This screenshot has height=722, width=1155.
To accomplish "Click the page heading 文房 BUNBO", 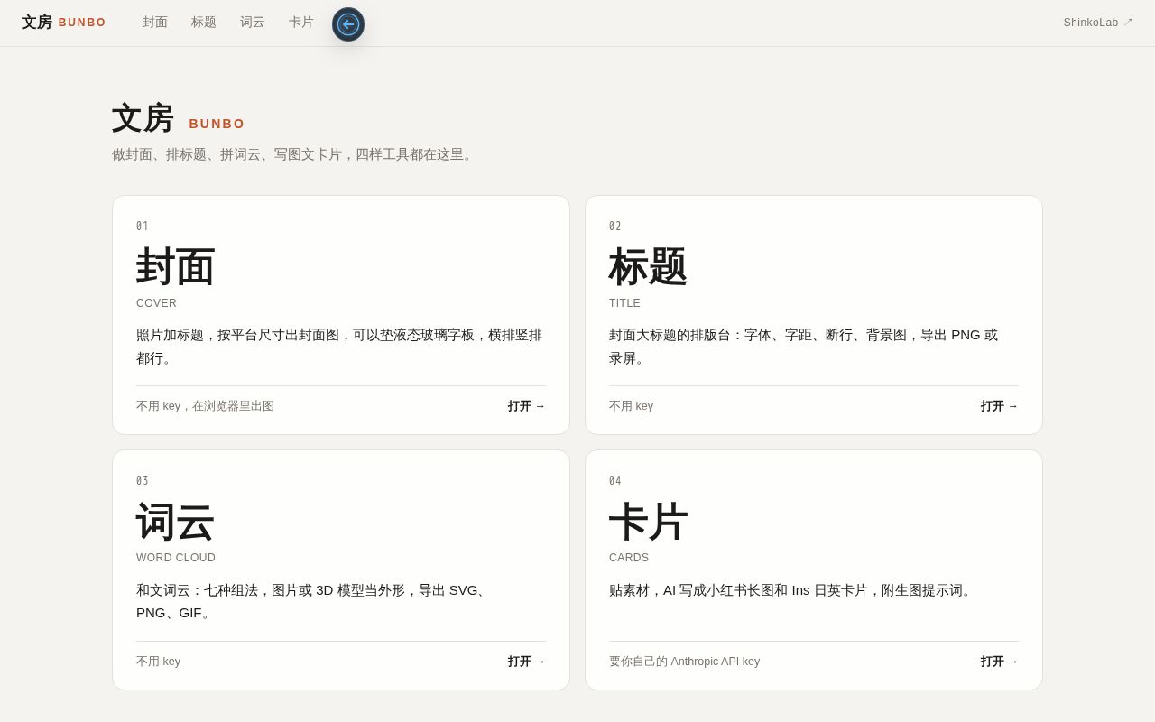I will coord(179,119).
